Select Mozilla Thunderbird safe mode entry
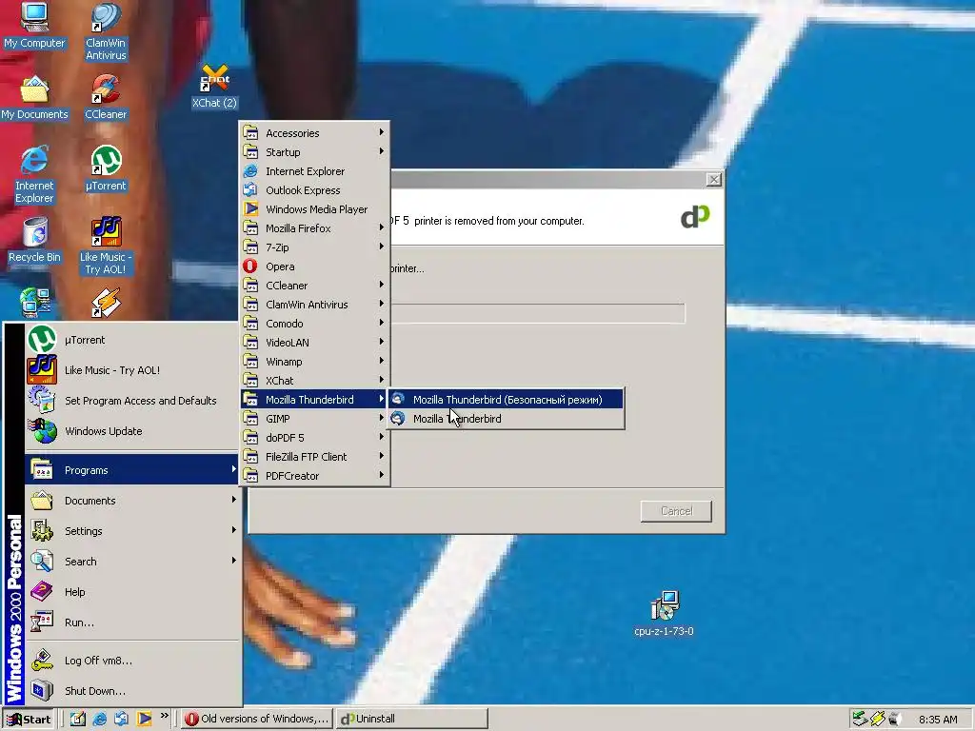This screenshot has height=731, width=975. click(x=507, y=399)
